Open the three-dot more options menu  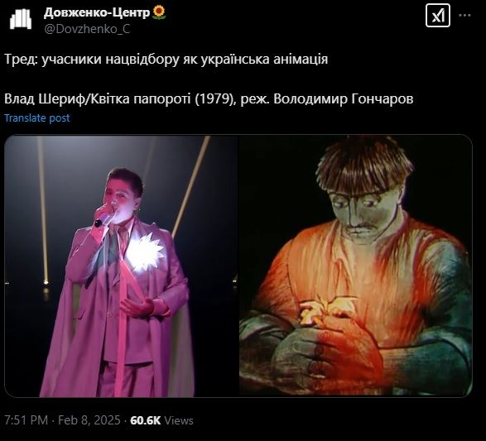click(464, 16)
